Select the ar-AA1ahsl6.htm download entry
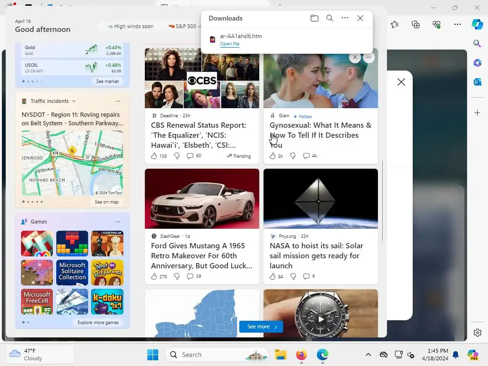The width and height of the screenshot is (488, 366). (286, 40)
